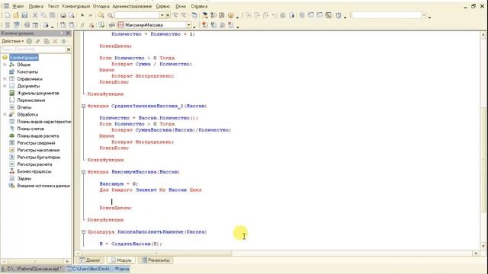Image resolution: width=488 pixels, height=274 pixels.
Task: Click the Add green circle icon in the Configuration panel
Action: pyautogui.click(x=29, y=41)
